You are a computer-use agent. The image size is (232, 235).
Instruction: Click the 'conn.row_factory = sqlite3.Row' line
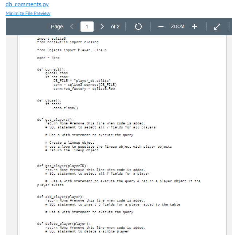[84, 89]
